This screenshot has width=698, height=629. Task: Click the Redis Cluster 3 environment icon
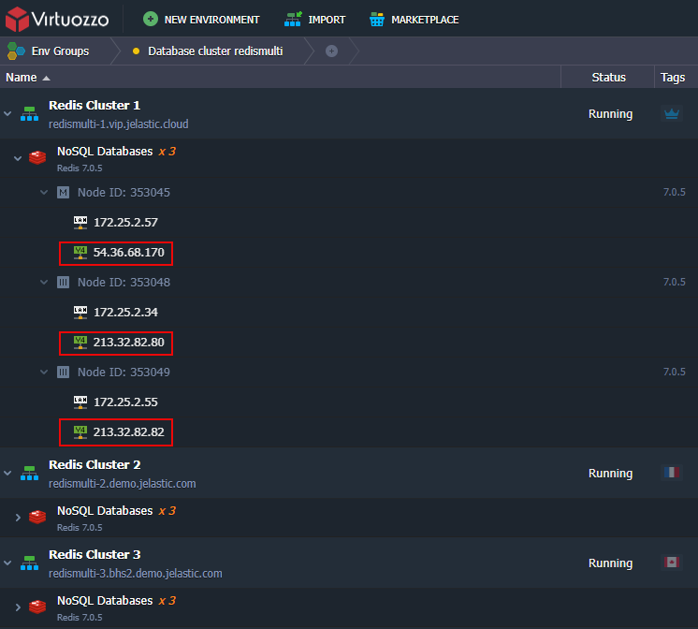[x=29, y=563]
